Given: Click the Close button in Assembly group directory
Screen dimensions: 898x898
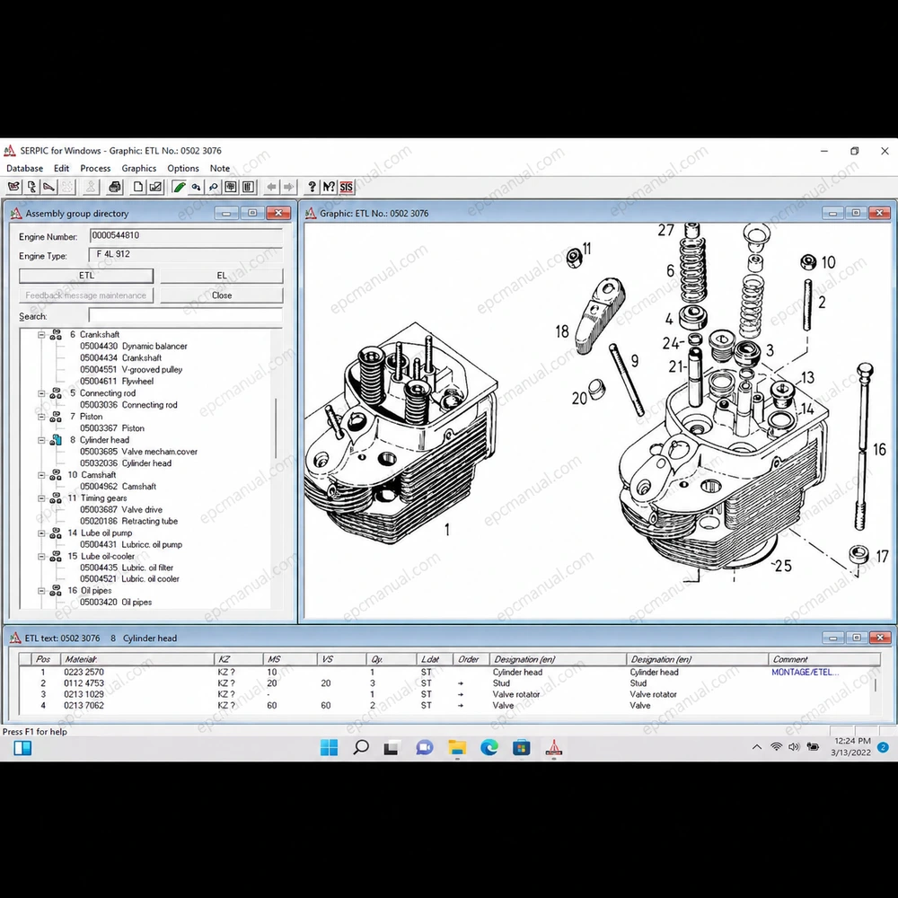Looking at the screenshot, I should coord(222,295).
